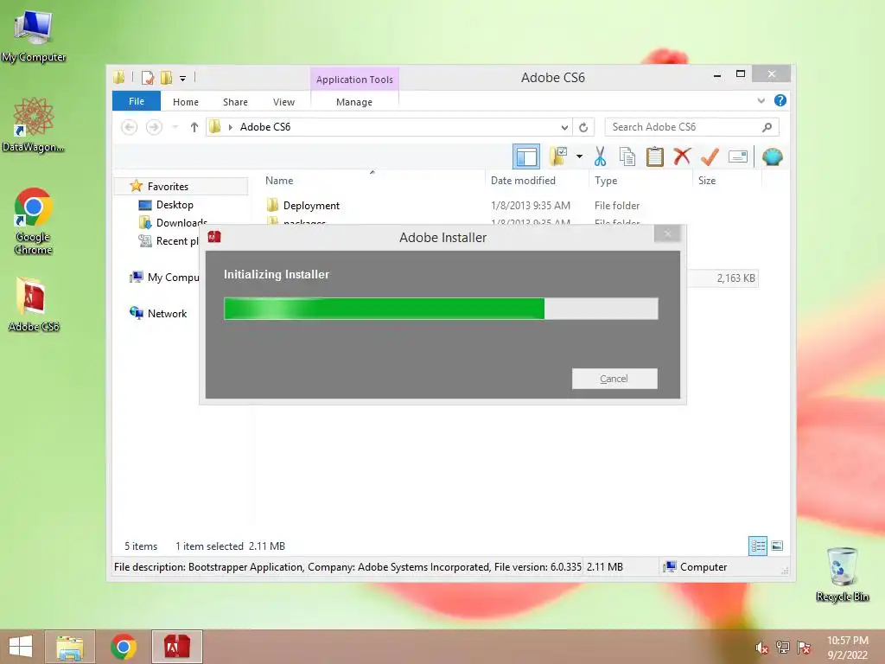The width and height of the screenshot is (885, 664).
Task: Click the Application Tools tab header
Action: click(354, 79)
